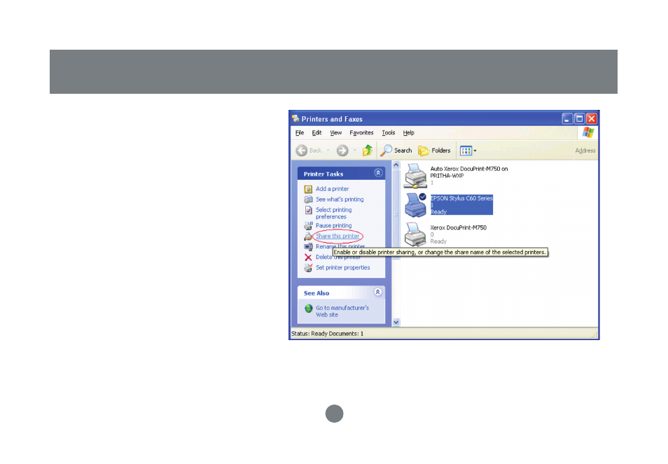The width and height of the screenshot is (668, 464).
Task: Click the Address bar label
Action: [585, 150]
